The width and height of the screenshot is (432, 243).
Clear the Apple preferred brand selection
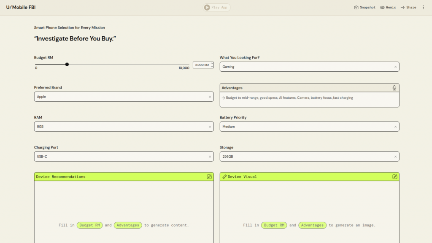pos(210,97)
